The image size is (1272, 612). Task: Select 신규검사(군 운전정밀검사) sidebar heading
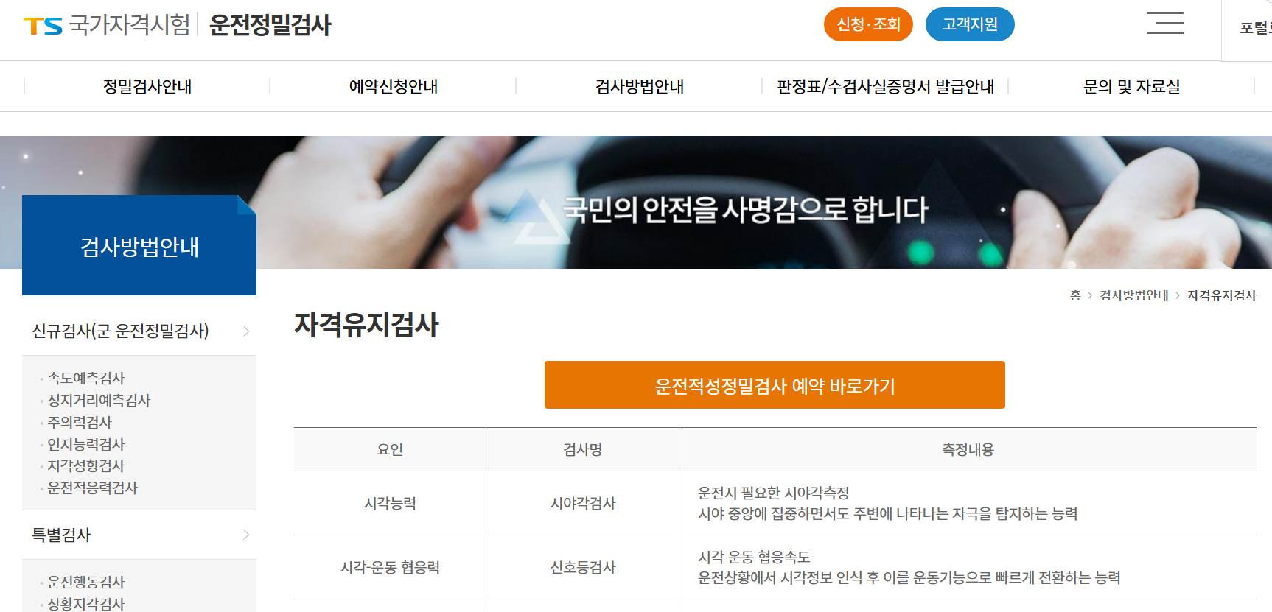click(121, 331)
